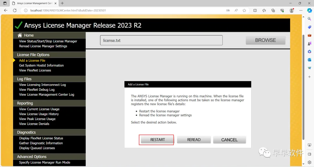Open the collections icon
Screen dimensions: 314x167
coord(273,10)
